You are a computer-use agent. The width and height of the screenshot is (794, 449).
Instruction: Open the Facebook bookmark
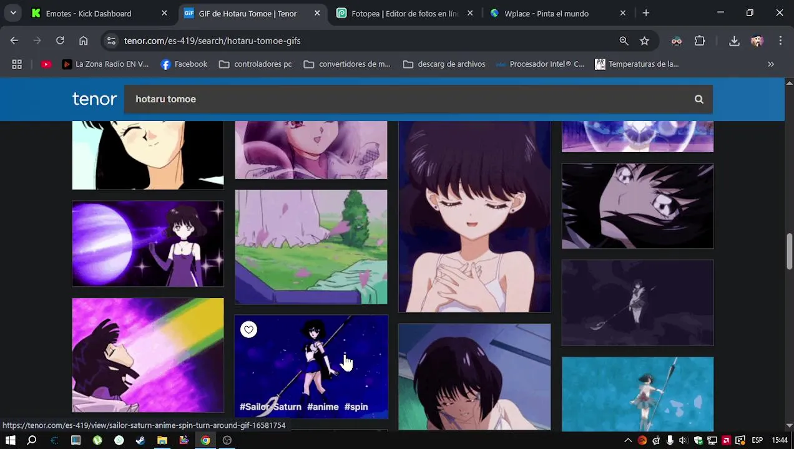(184, 64)
